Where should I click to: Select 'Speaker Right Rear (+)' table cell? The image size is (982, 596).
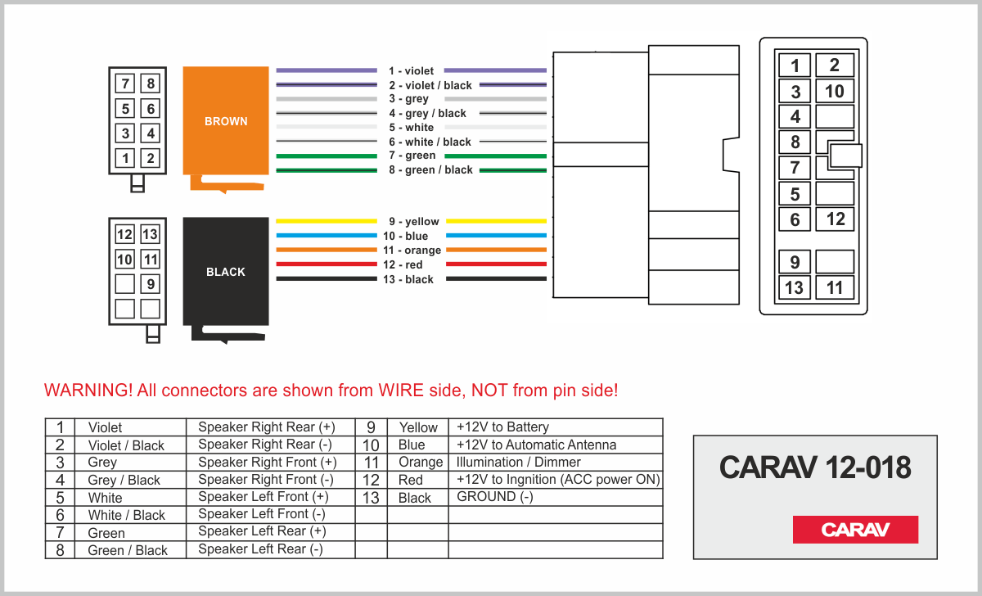(267, 427)
